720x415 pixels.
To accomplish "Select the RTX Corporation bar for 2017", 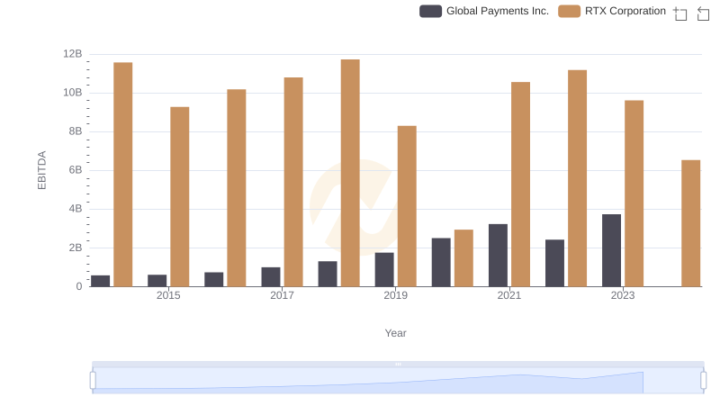I will coord(293,182).
